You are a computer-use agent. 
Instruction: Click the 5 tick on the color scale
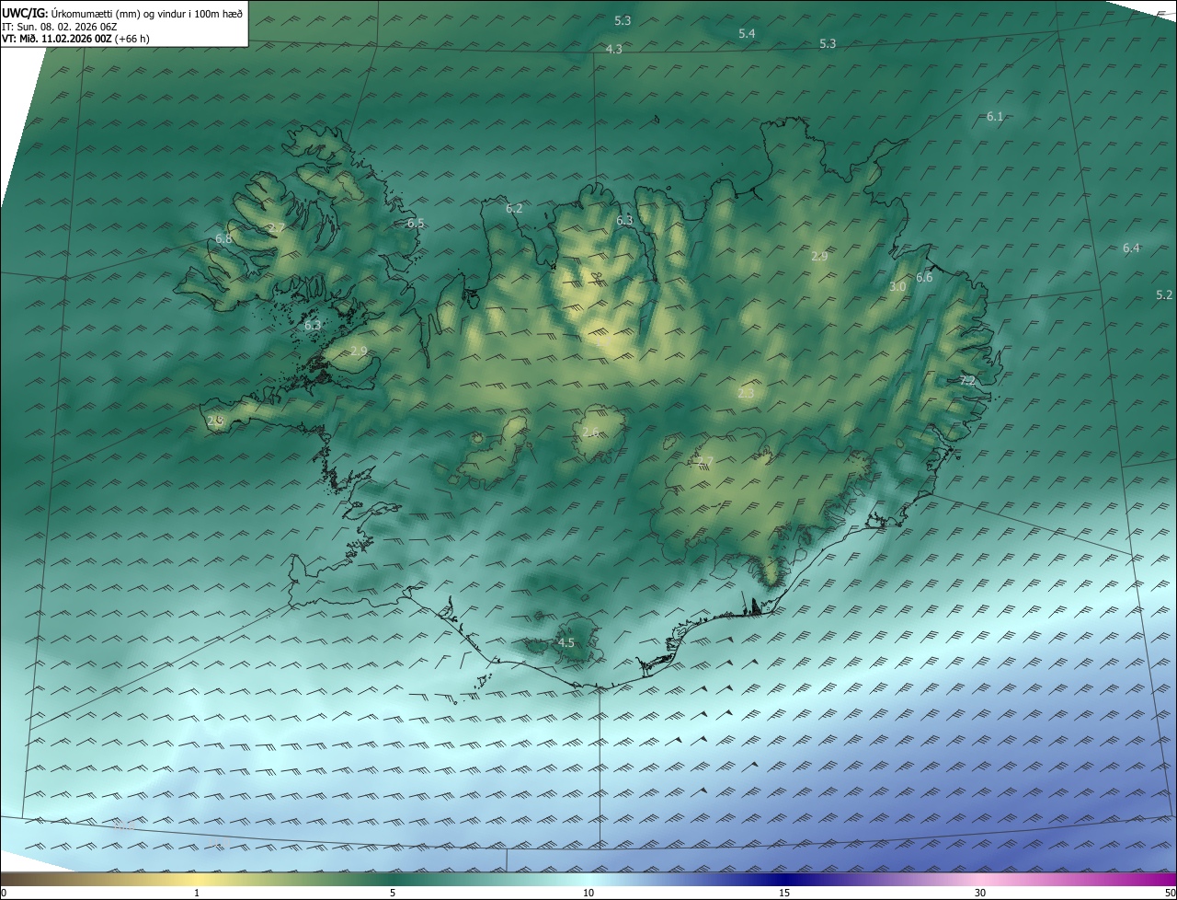393,893
